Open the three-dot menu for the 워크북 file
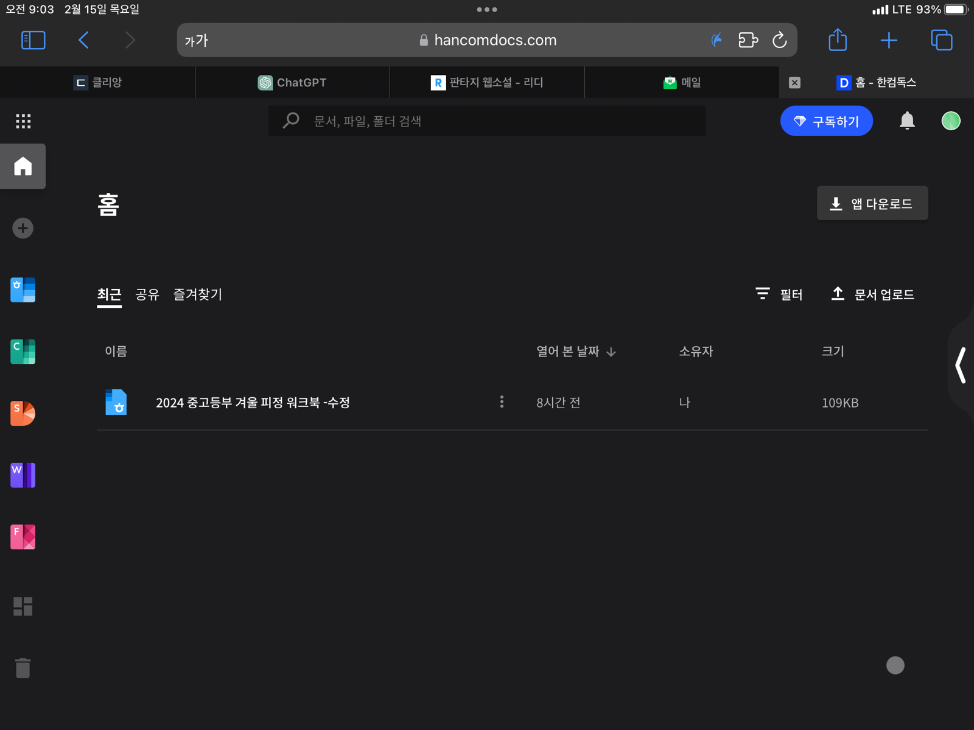This screenshot has height=730, width=974. (x=502, y=402)
